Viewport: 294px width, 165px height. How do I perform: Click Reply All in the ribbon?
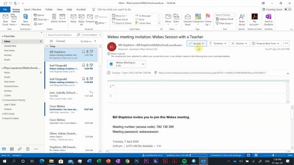[x=81, y=20]
